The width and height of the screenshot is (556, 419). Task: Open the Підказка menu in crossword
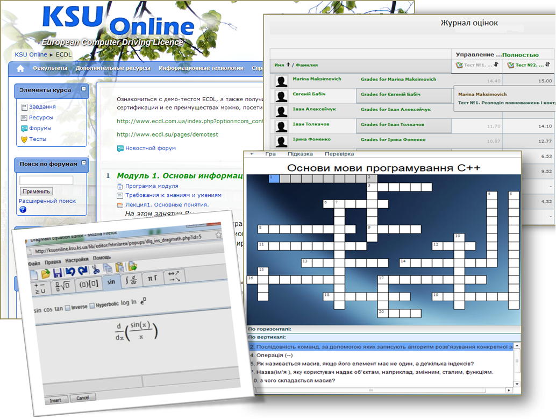pyautogui.click(x=300, y=154)
